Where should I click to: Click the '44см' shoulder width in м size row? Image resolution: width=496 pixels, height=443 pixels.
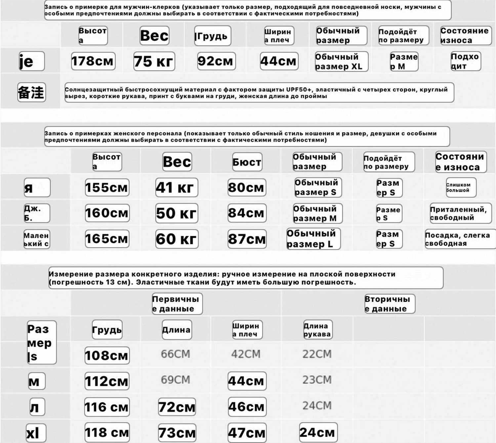[x=247, y=381]
